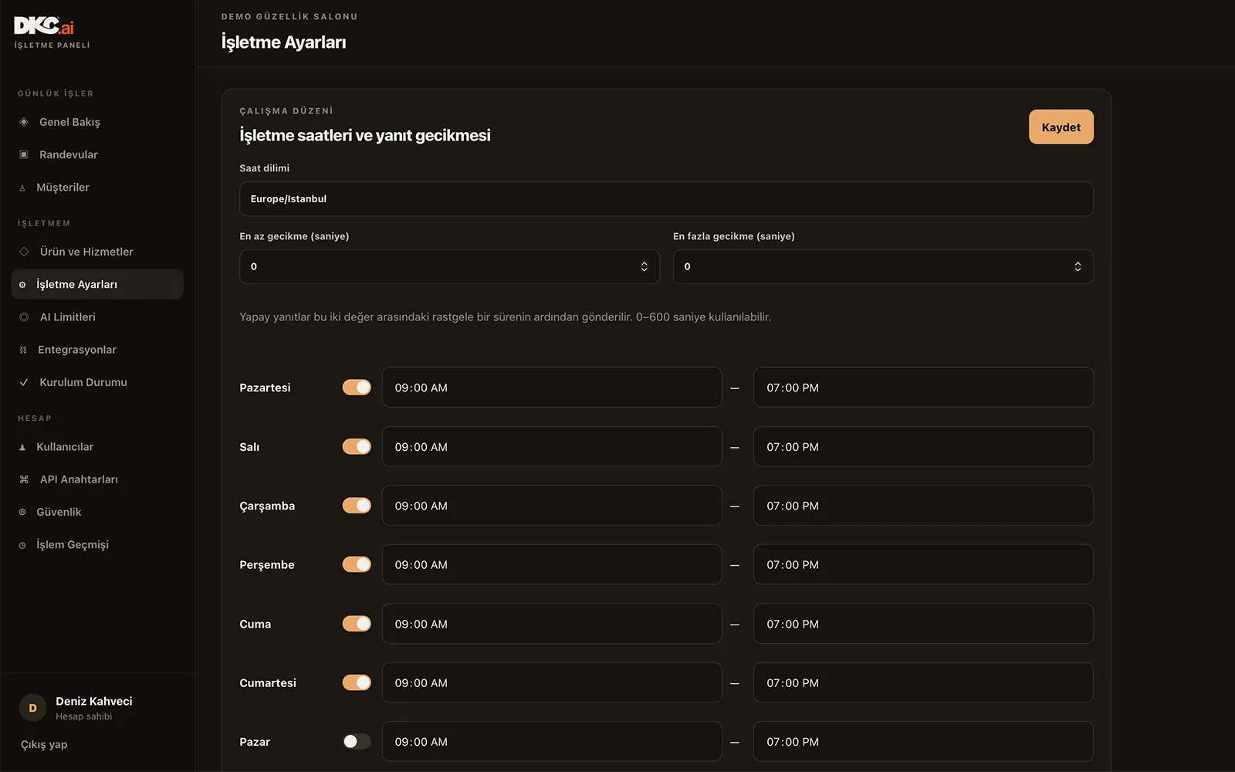Click the En az gecikme number field
The image size is (1235, 772).
coord(449,266)
